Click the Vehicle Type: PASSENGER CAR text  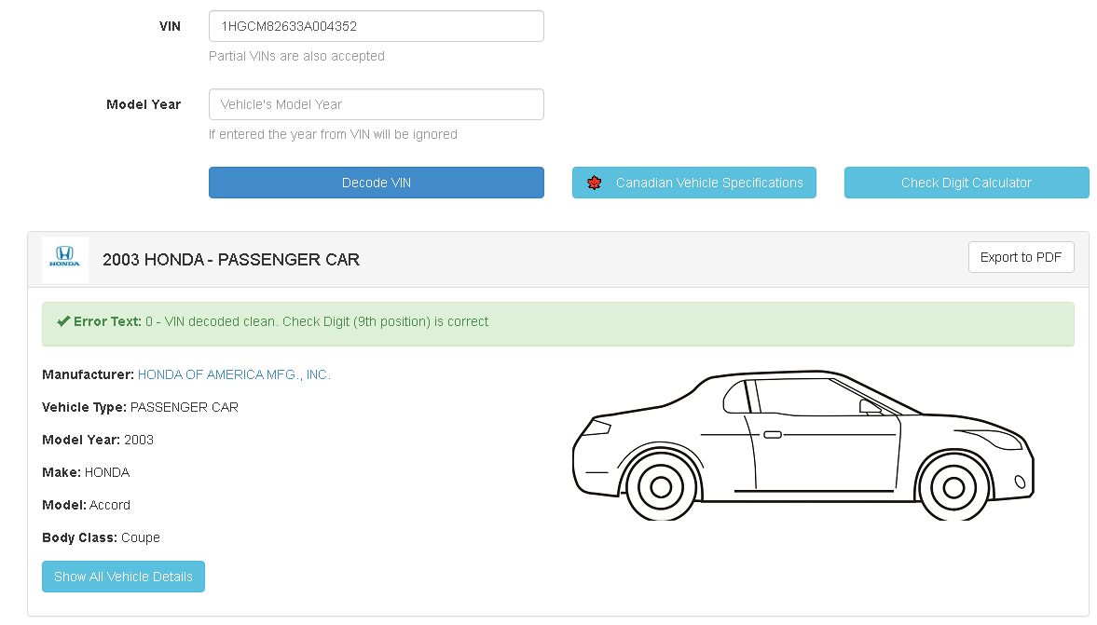click(x=140, y=407)
